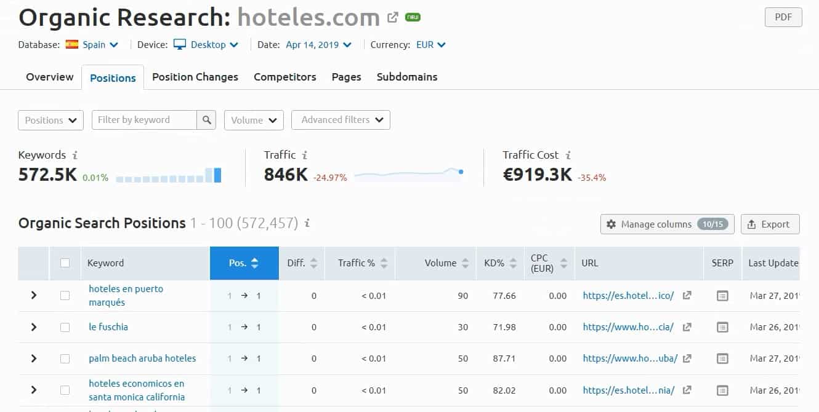
Task: Open the Subdomains tab
Action: [x=407, y=77]
